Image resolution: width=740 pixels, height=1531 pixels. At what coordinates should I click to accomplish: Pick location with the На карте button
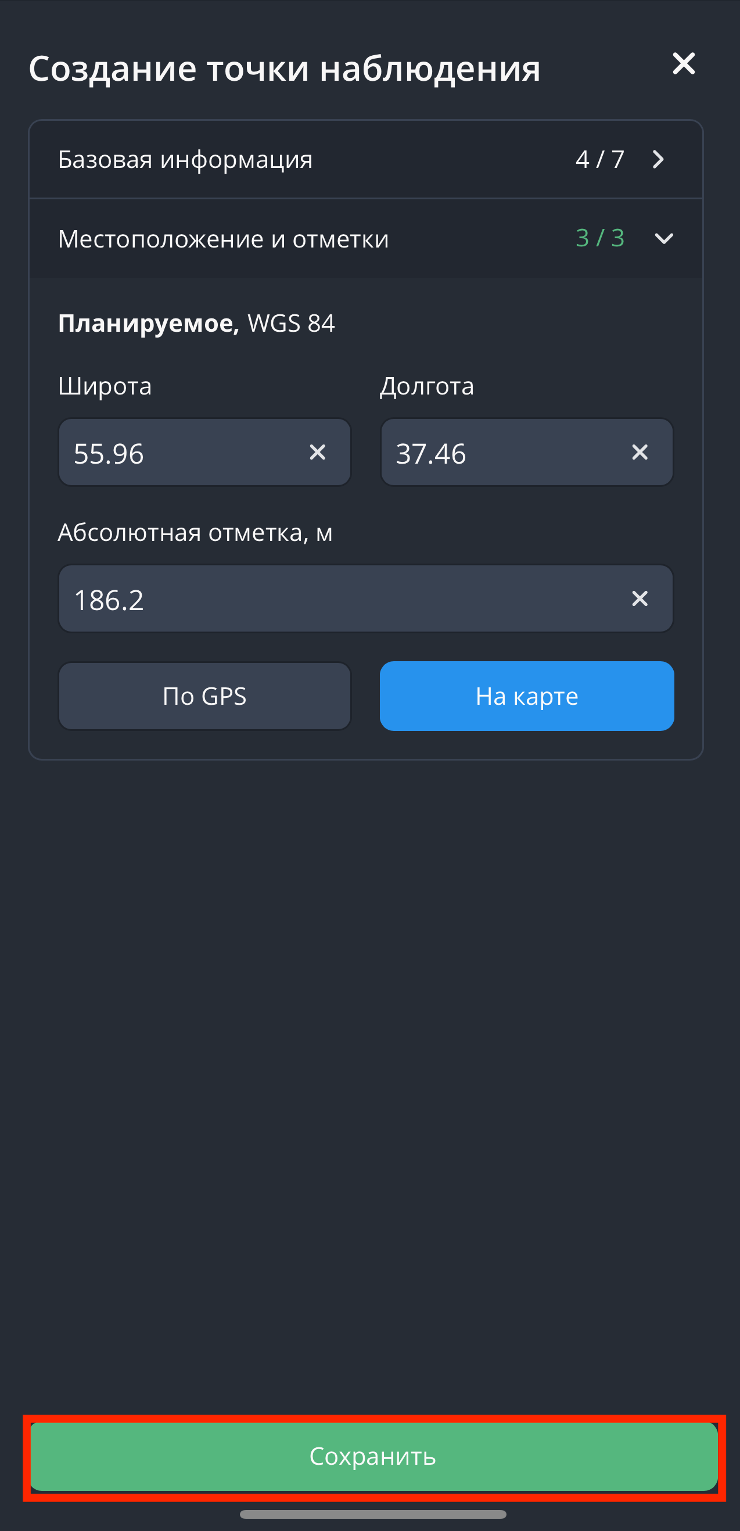[527, 696]
